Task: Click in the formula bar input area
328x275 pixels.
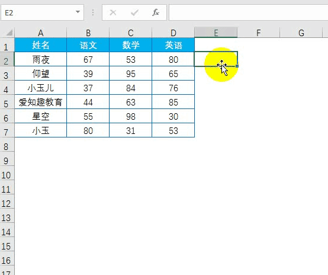Action: pyautogui.click(x=248, y=12)
